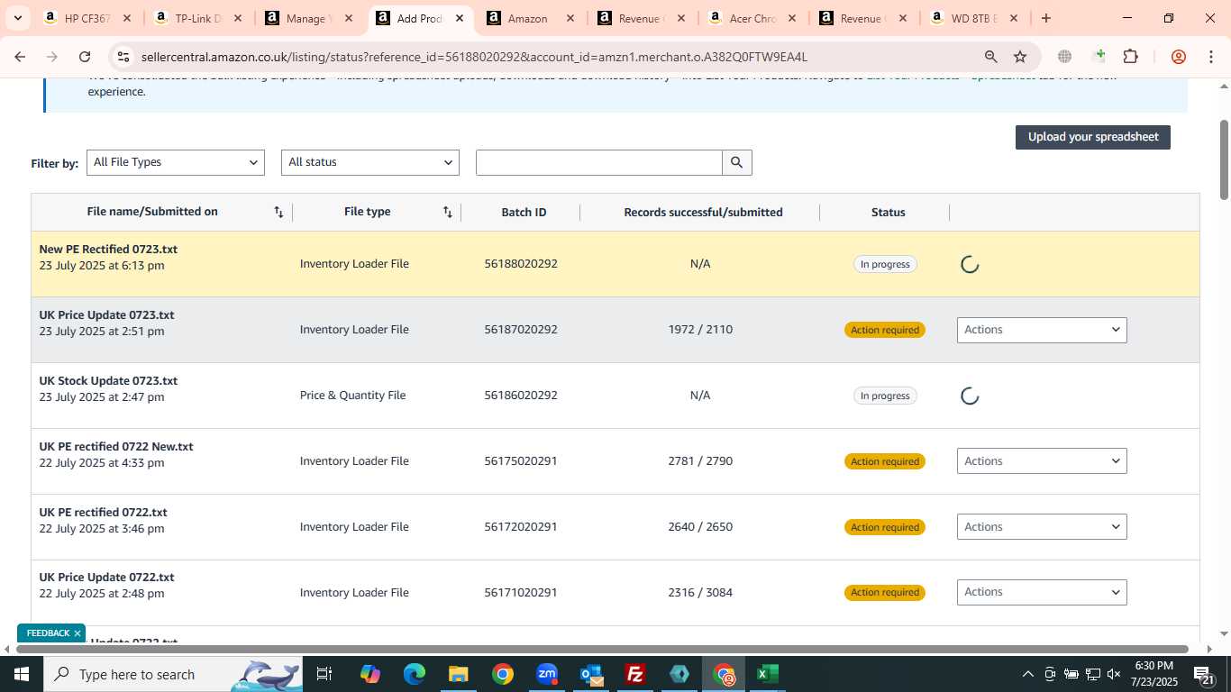Open site information icon in address bar

(x=123, y=57)
